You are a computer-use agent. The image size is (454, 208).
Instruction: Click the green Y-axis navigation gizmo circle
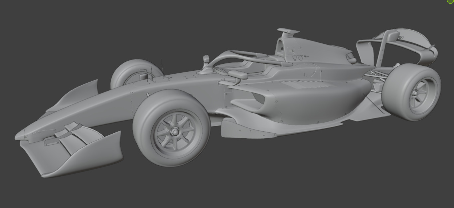click(x=450, y=1)
